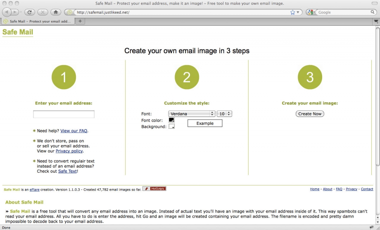Click the Create Now button
380x230 pixels.
click(310, 114)
